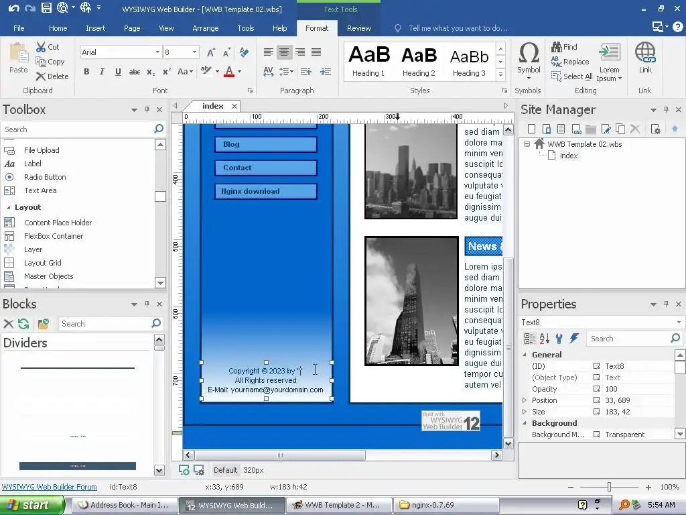686x515 pixels.
Task: Click the Find button
Action: click(x=564, y=46)
